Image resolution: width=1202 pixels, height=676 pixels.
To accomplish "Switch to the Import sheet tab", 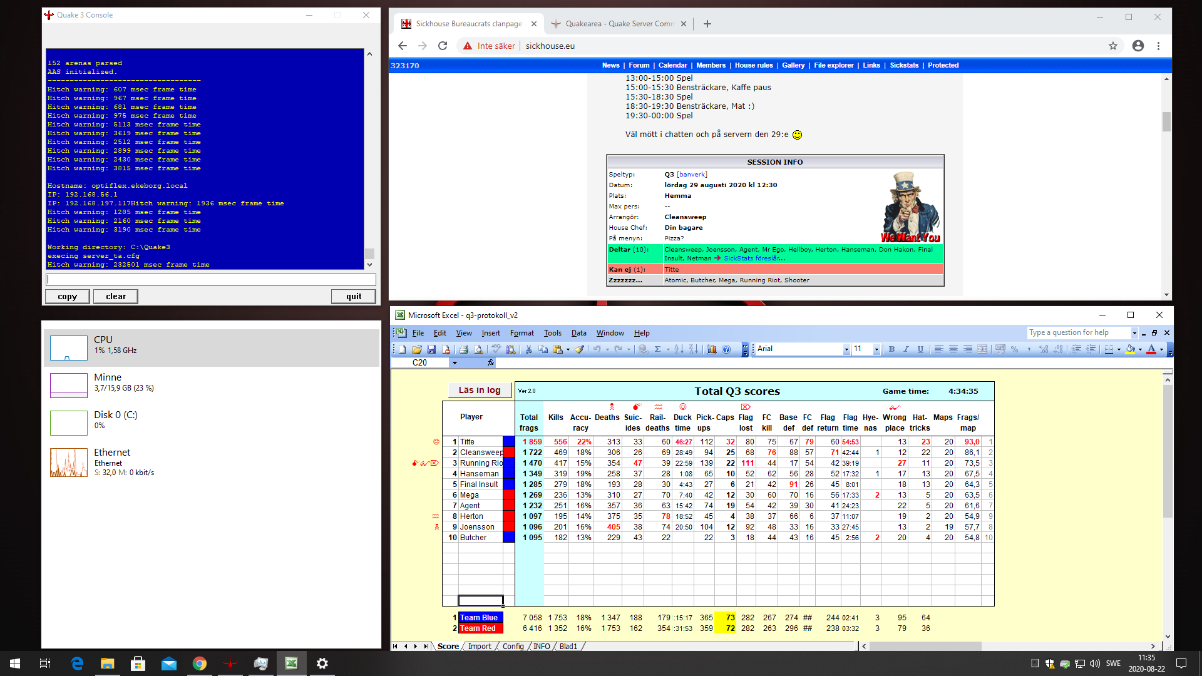I will (480, 647).
